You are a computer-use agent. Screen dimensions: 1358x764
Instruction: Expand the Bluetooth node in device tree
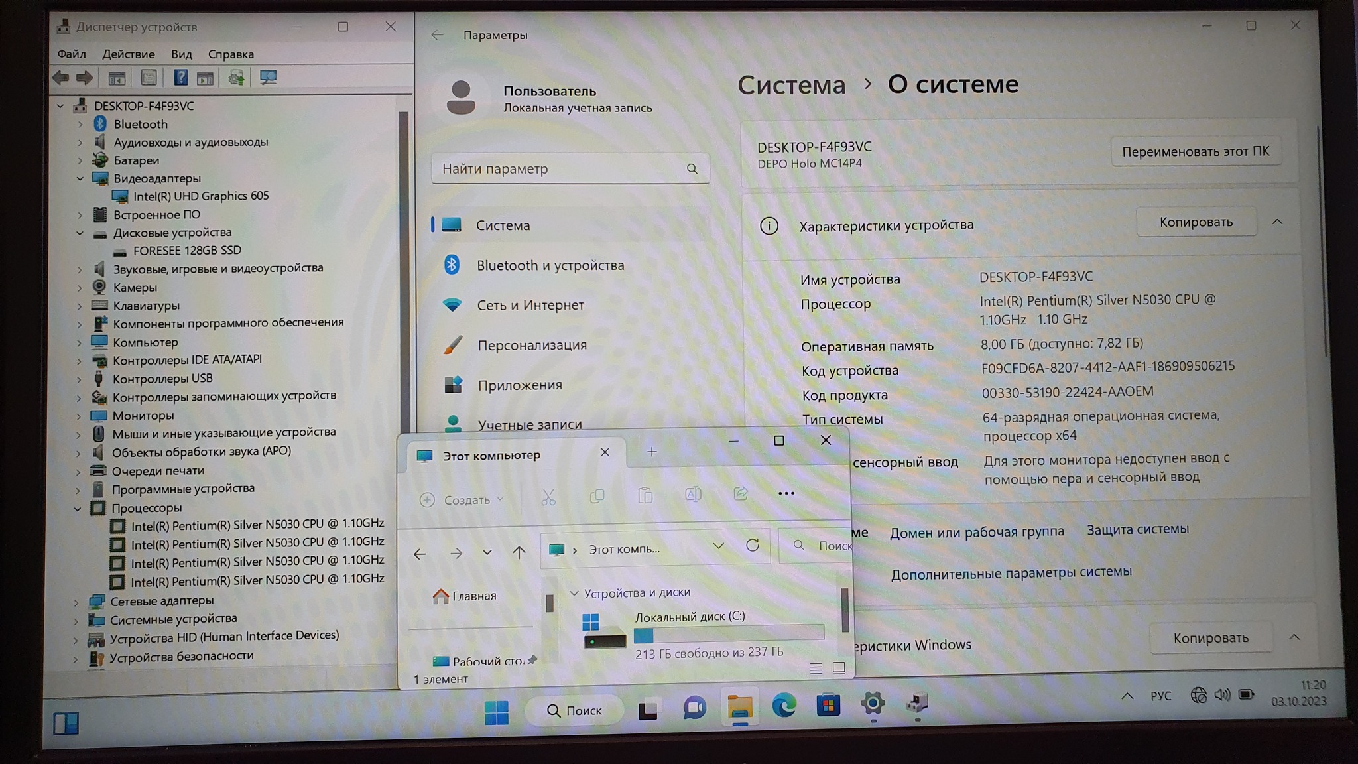(80, 124)
